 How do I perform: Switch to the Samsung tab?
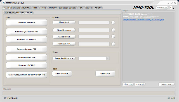(16, 8)
